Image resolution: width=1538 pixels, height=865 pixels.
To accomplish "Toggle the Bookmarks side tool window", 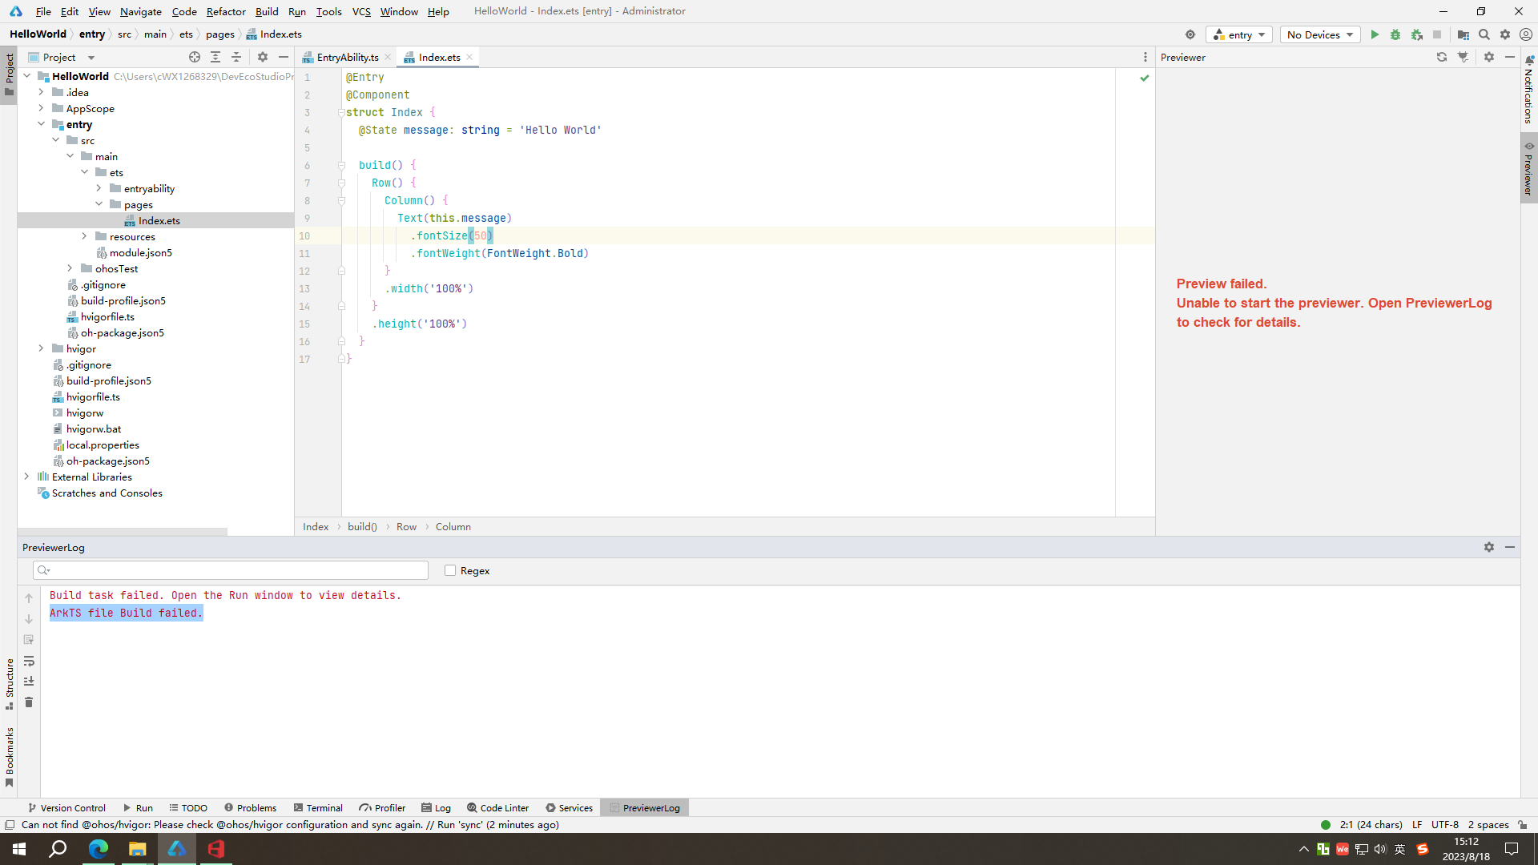I will click(9, 758).
